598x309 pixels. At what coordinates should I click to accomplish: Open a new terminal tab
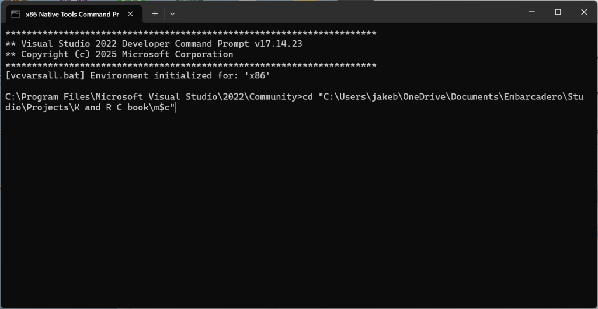tap(155, 13)
